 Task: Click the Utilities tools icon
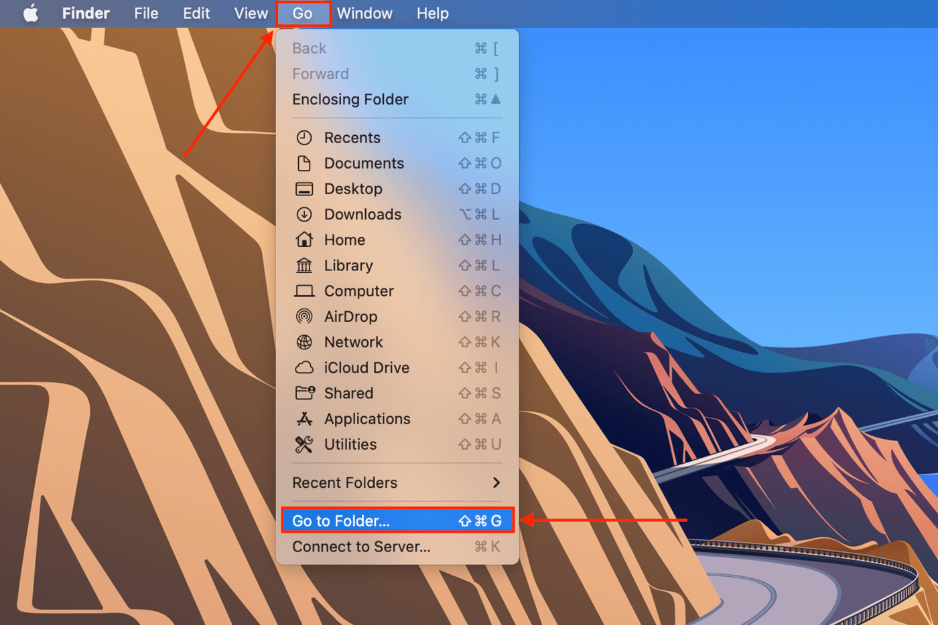point(304,444)
